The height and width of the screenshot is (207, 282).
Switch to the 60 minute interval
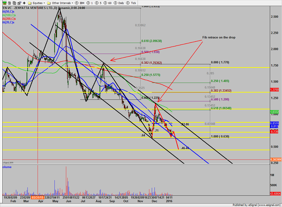click(108, 3)
